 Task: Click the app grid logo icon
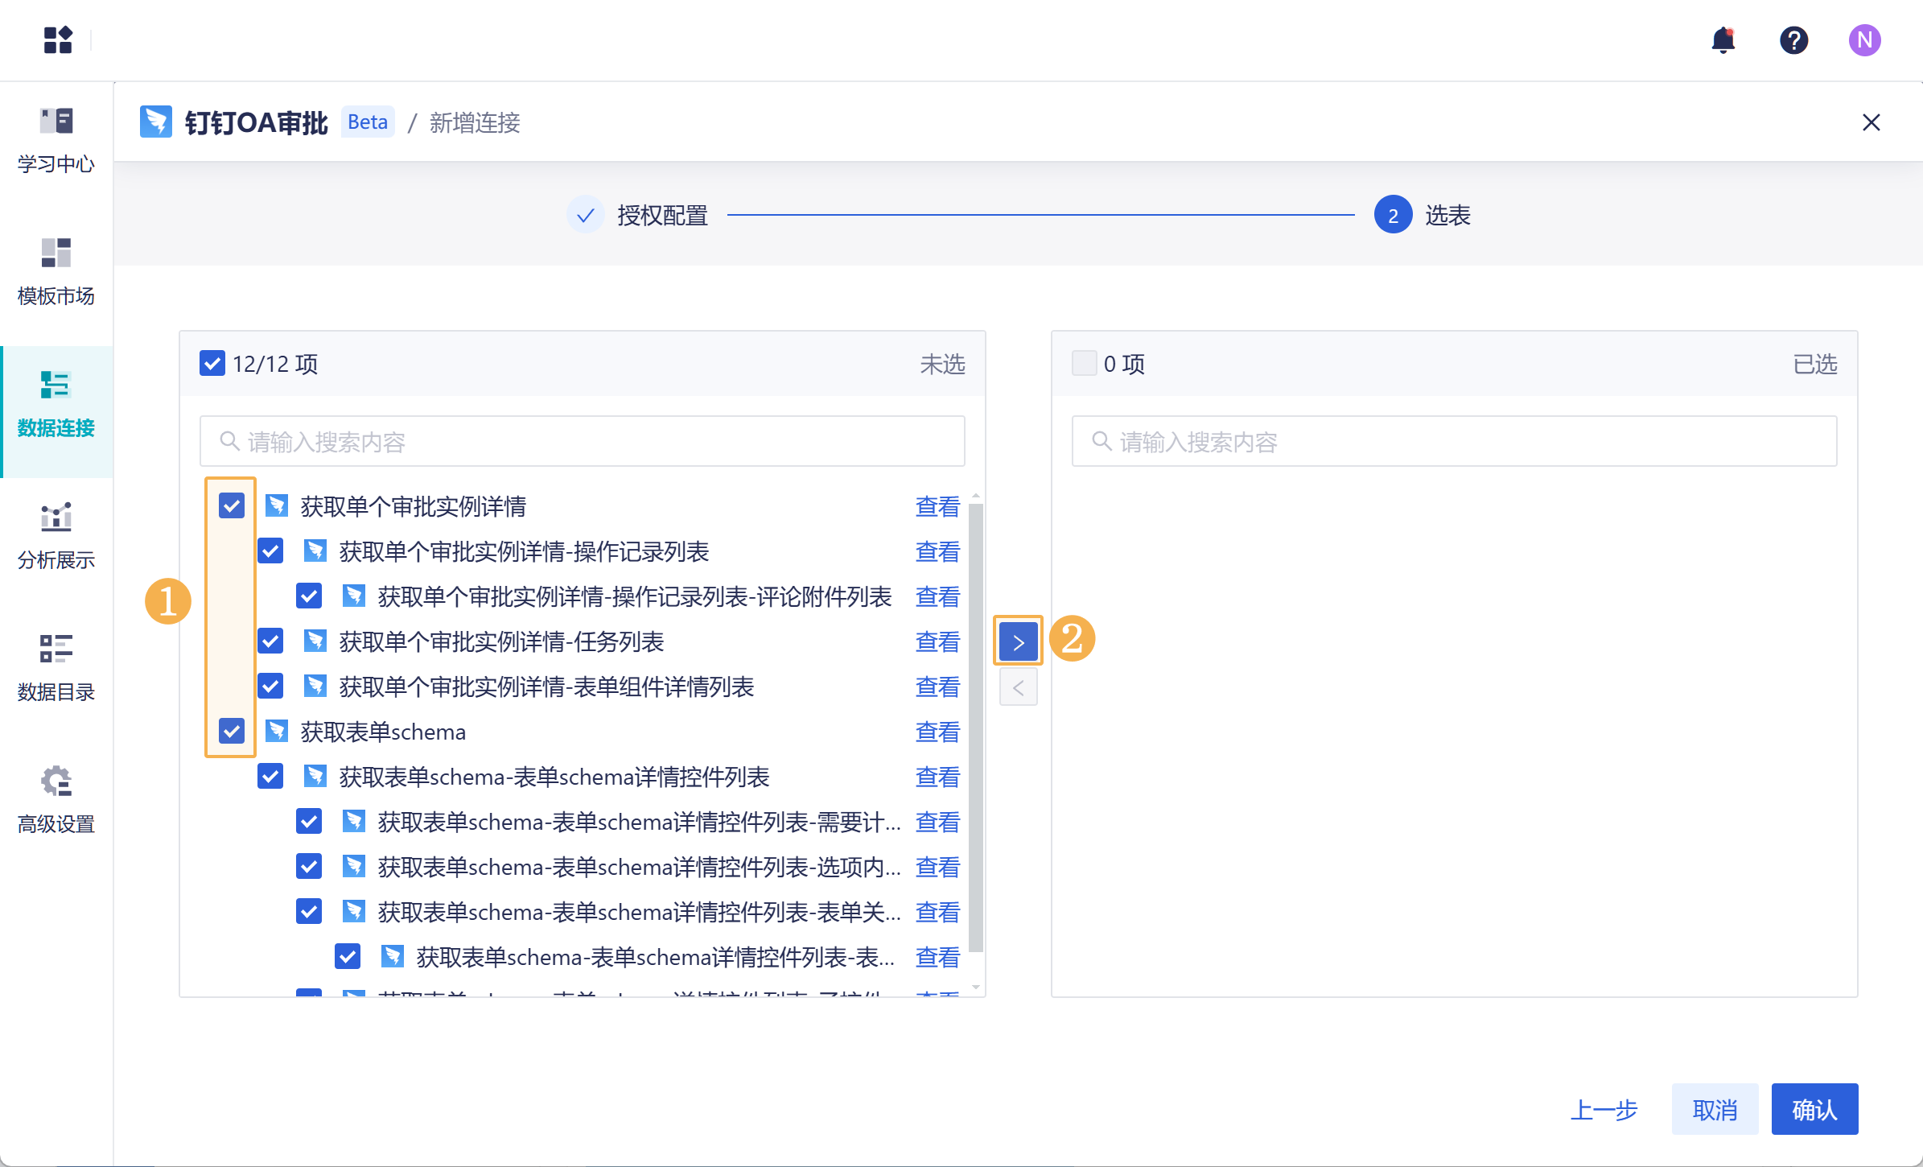point(58,39)
